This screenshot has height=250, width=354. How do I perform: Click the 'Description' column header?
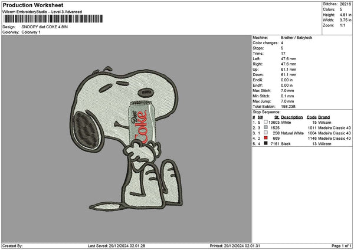(291, 117)
